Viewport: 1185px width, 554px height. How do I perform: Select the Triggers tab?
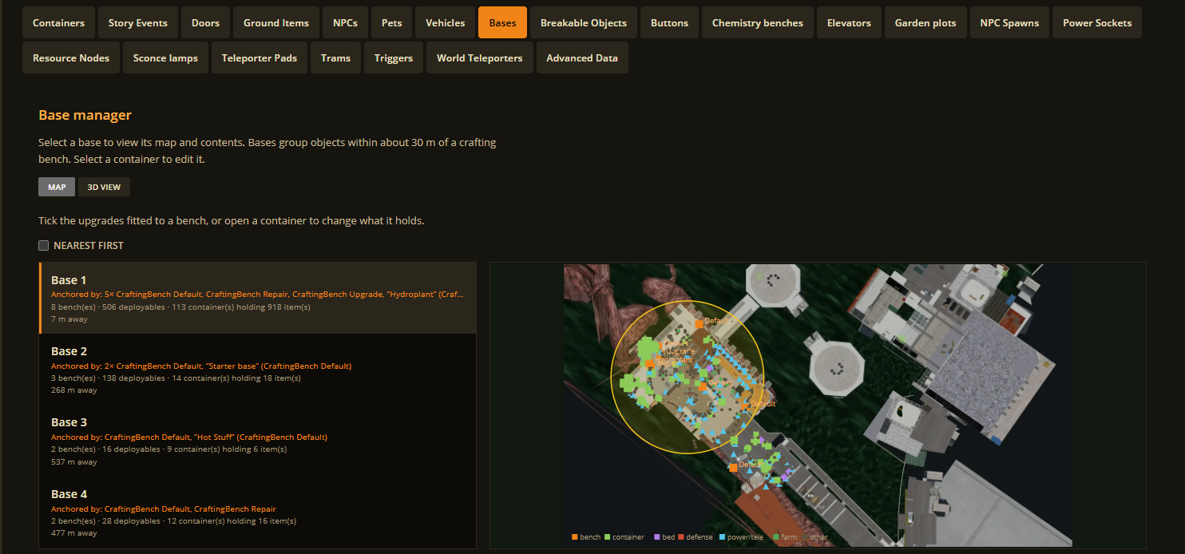pyautogui.click(x=394, y=58)
